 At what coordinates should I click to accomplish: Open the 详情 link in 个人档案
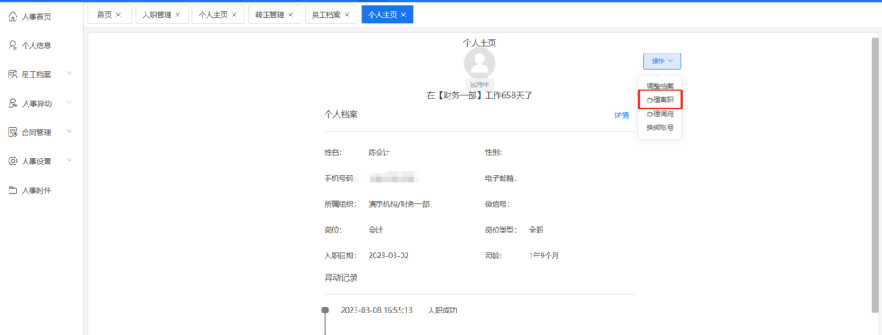pyautogui.click(x=621, y=115)
